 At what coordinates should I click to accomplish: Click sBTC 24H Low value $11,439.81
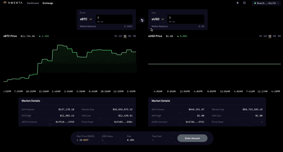(126, 116)
